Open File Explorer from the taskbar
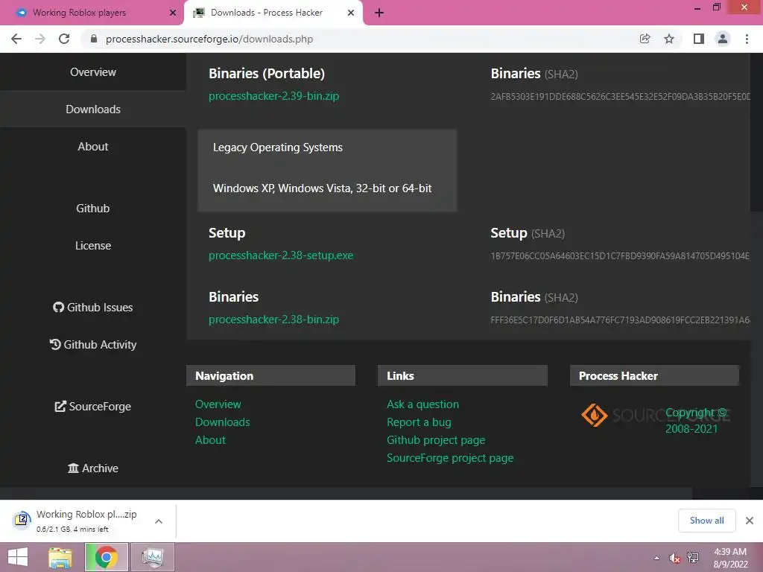The height and width of the screenshot is (572, 763). tap(60, 557)
